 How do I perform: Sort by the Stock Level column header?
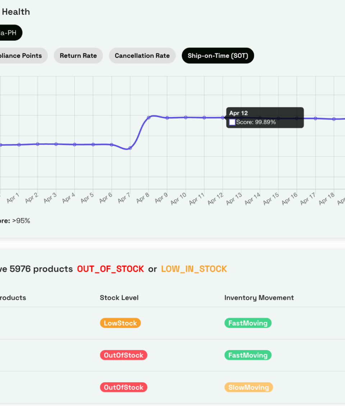(x=119, y=298)
